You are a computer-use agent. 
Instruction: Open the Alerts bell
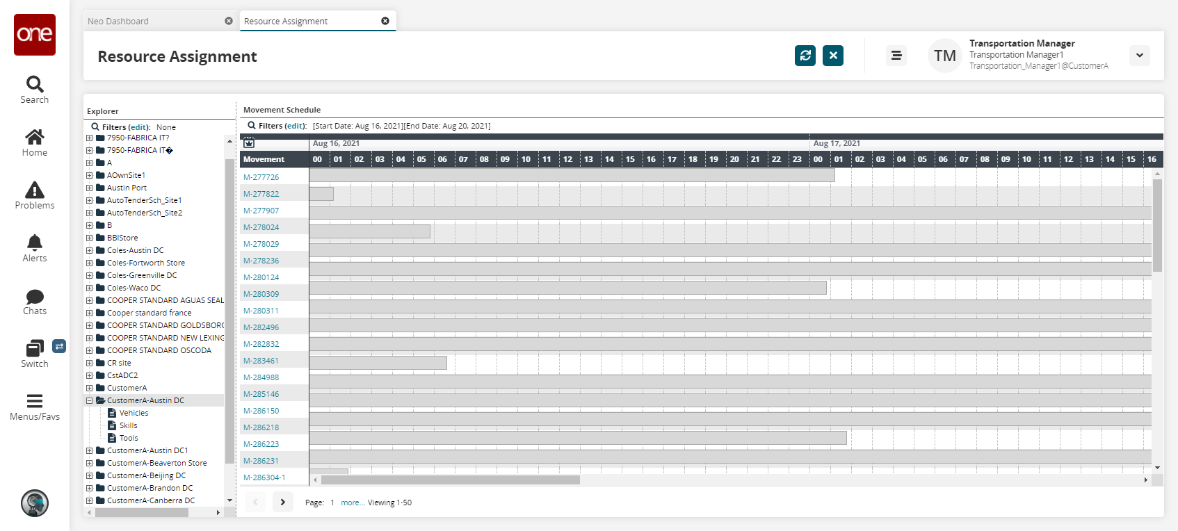point(35,249)
